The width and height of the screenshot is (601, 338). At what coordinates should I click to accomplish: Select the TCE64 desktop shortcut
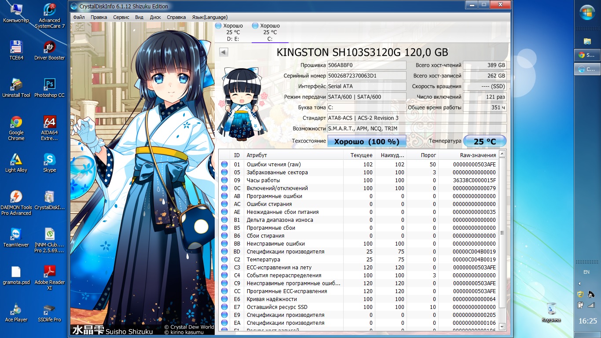coord(16,50)
